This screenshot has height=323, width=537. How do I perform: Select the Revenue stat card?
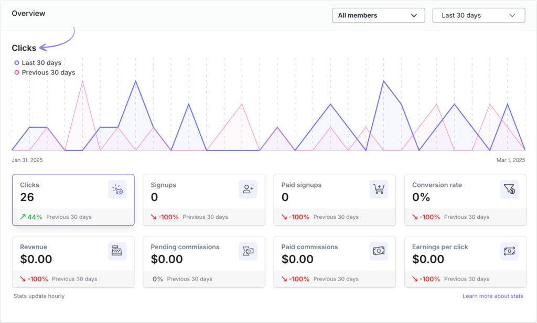click(73, 262)
